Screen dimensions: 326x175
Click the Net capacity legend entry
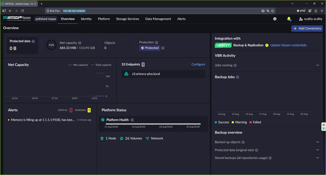78,65
